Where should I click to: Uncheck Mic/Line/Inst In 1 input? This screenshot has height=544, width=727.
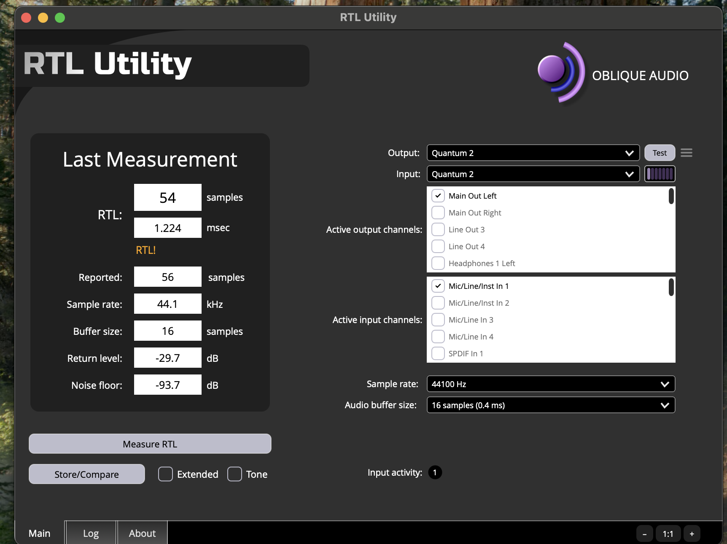438,286
